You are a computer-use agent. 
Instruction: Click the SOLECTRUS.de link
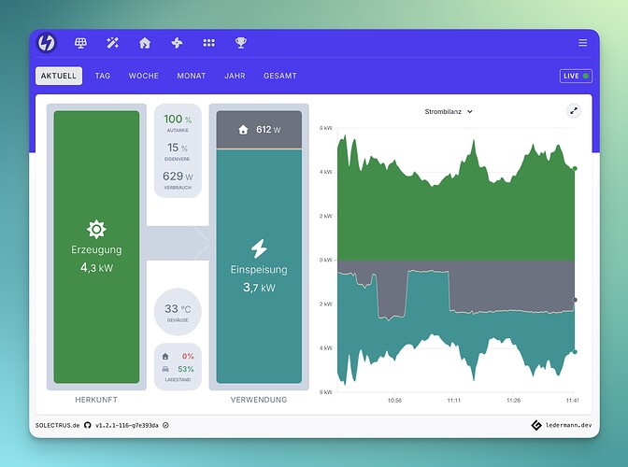57,425
